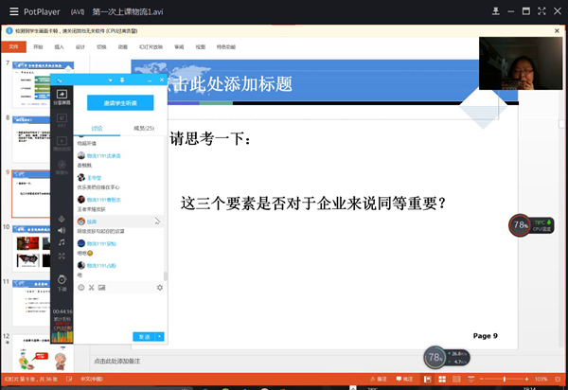Toggle the speaker volume icon in sidebar
Screen dimensions: 568x390
(62, 230)
